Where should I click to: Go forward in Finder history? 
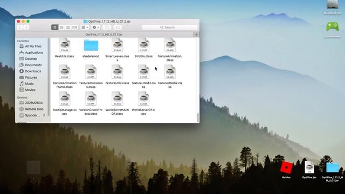coord(26,27)
